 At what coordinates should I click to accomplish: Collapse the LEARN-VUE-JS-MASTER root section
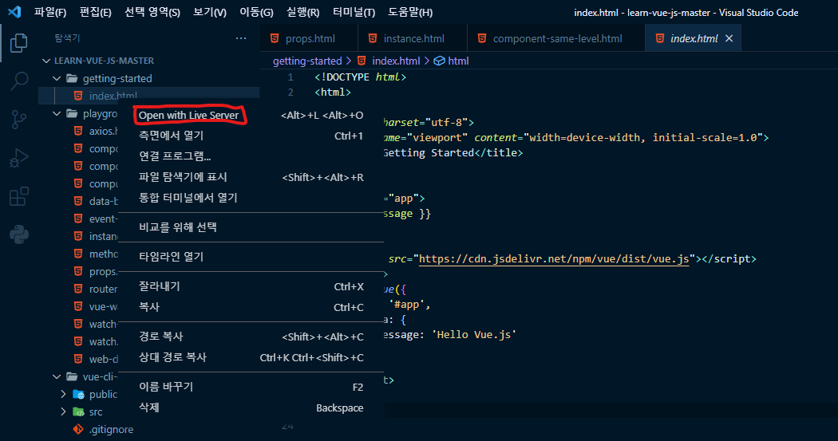[x=46, y=61]
